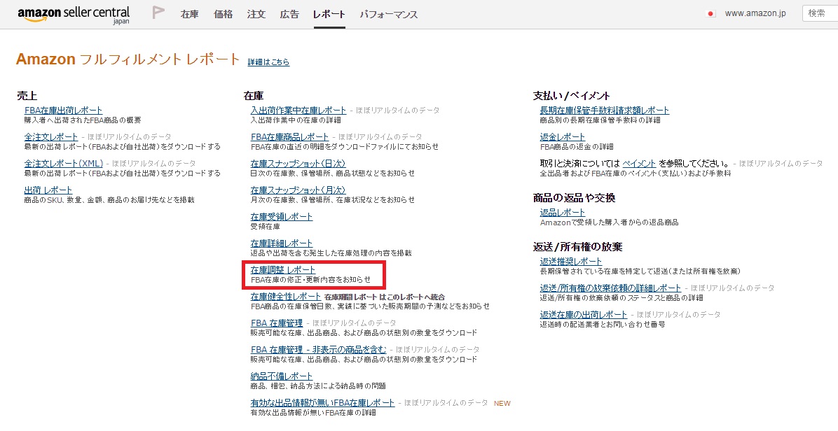Open the 出荷レポート link

click(48, 190)
